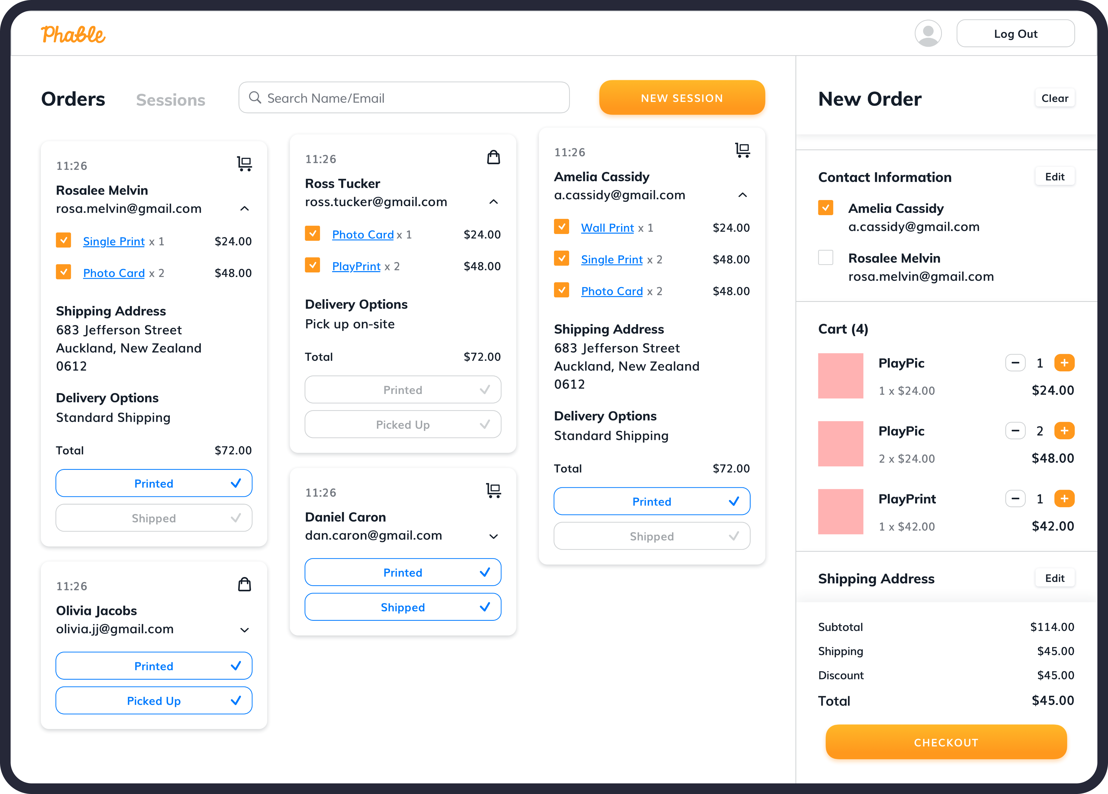The height and width of the screenshot is (794, 1108).
Task: Increase quantity of PlayPrint cart item
Action: point(1064,498)
